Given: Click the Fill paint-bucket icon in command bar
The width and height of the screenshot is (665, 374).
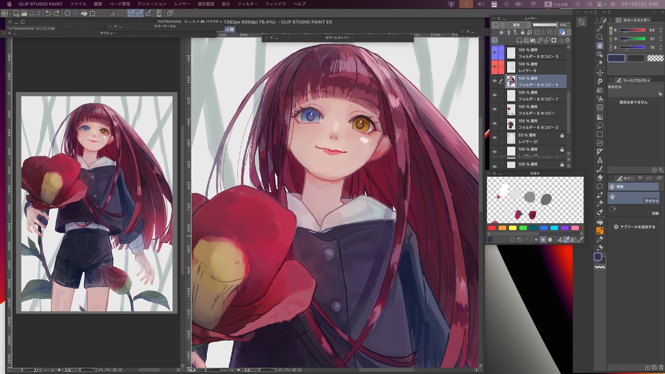Looking at the screenshot, I should (84, 13).
